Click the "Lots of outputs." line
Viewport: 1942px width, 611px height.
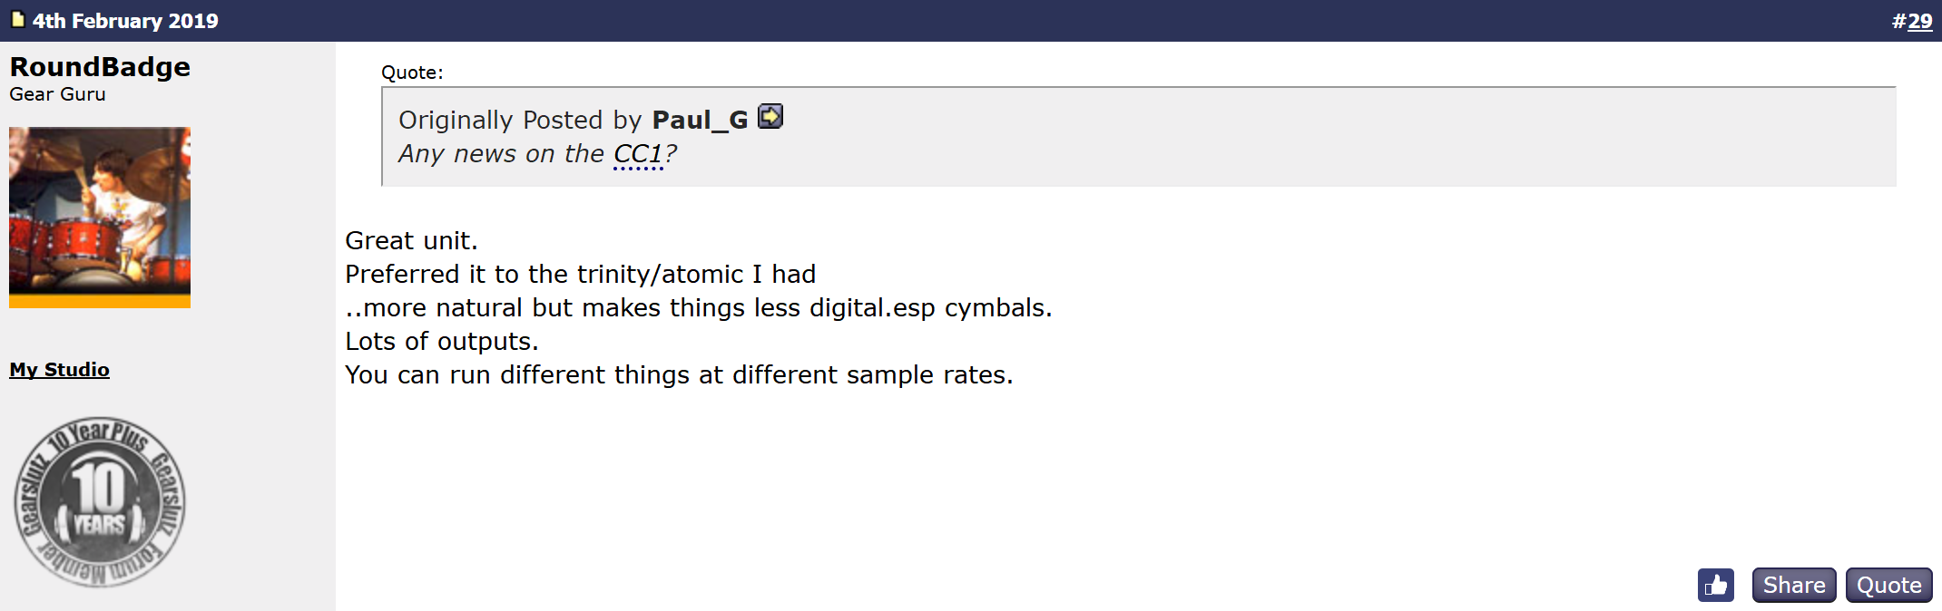pyautogui.click(x=442, y=342)
